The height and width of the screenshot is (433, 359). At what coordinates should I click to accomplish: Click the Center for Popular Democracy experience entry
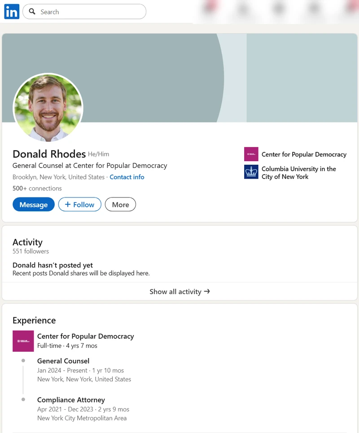[x=86, y=336]
